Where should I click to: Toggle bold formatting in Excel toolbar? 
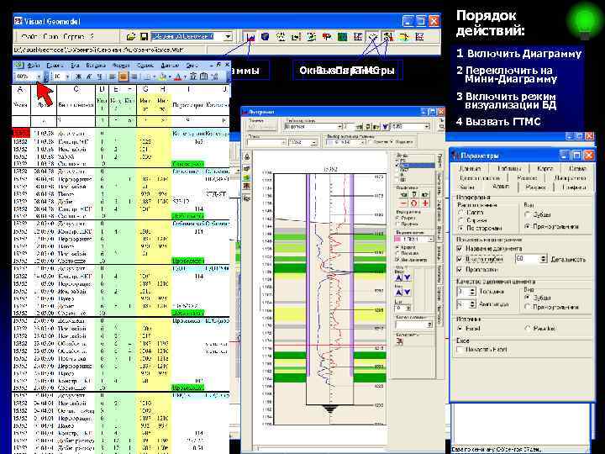(79, 77)
